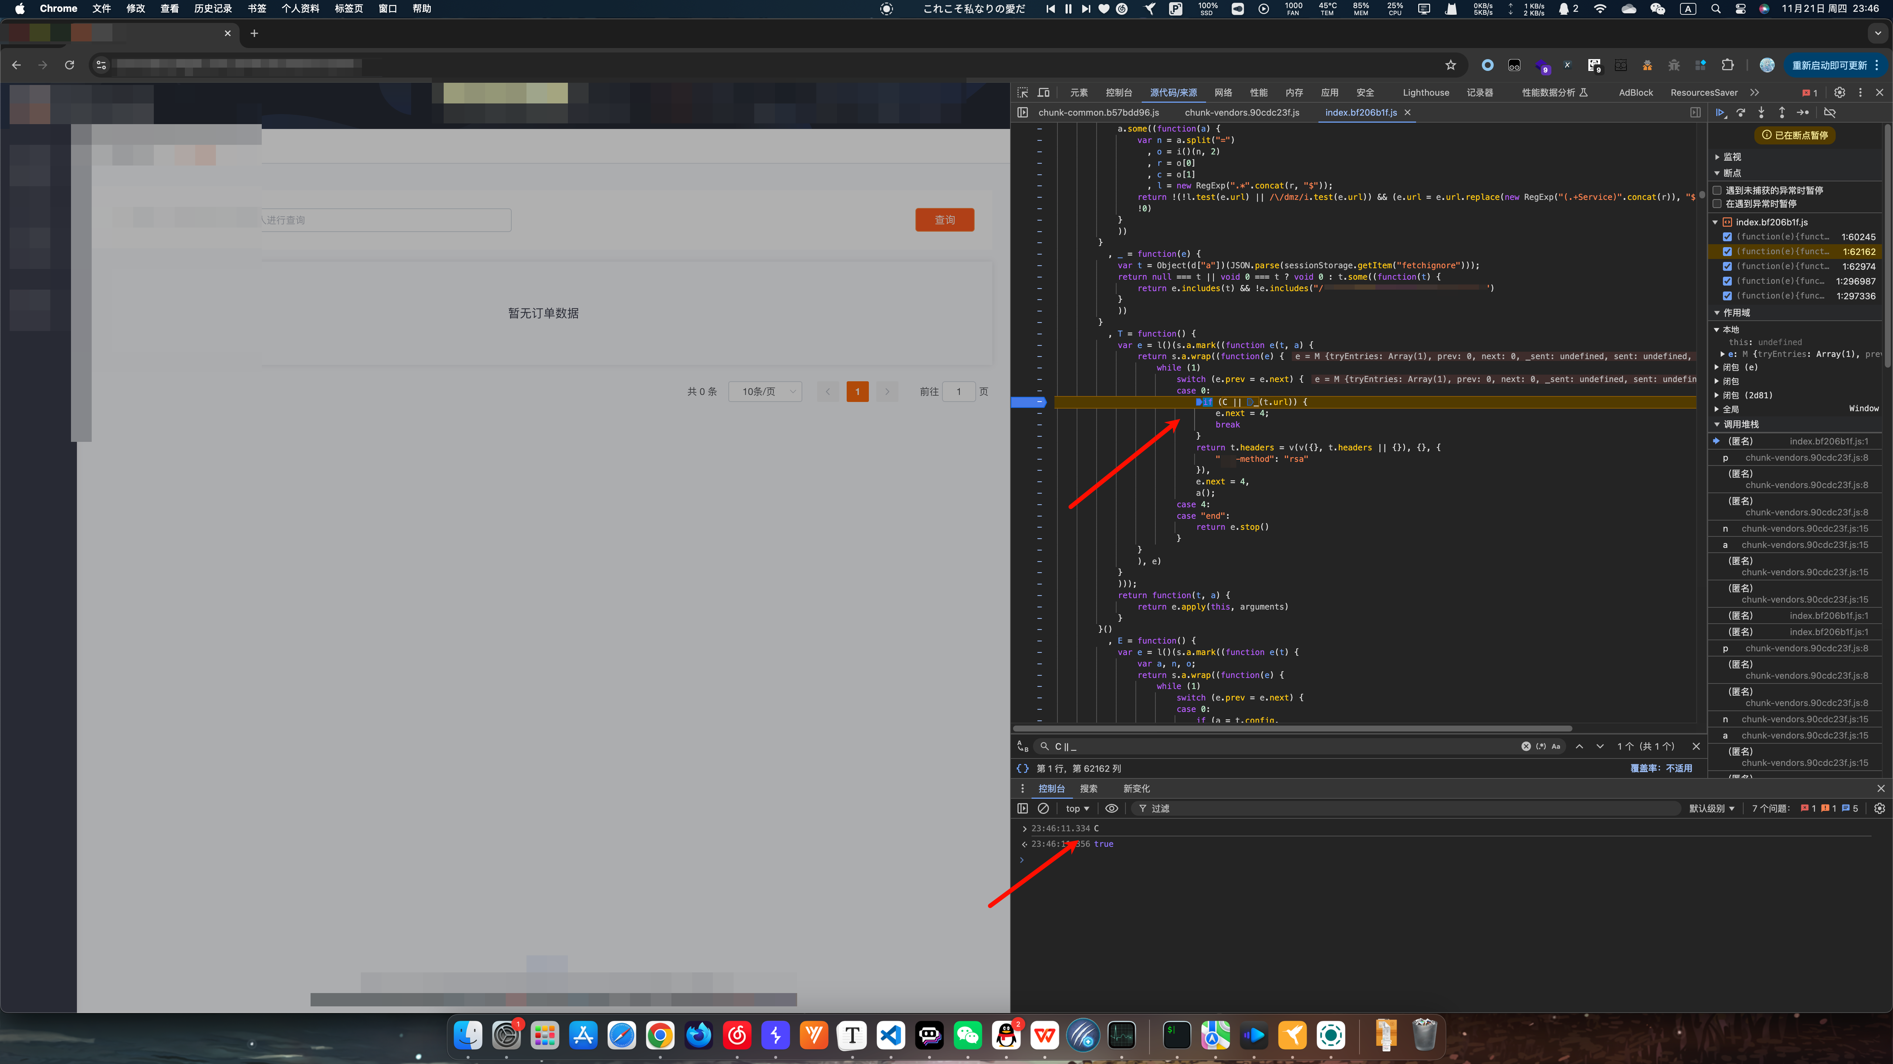Clear the console output

[x=1043, y=808]
